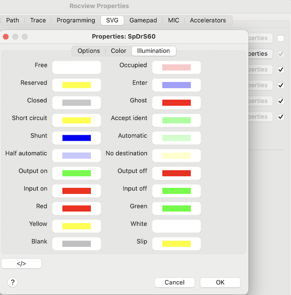Change the Shunt blue color swatch

(77, 138)
